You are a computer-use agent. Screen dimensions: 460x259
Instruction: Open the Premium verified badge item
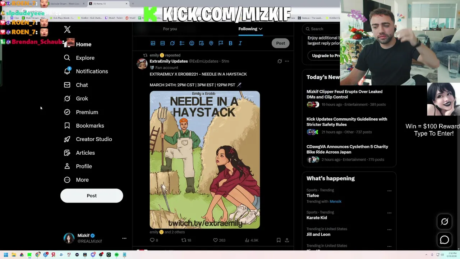pos(81,112)
